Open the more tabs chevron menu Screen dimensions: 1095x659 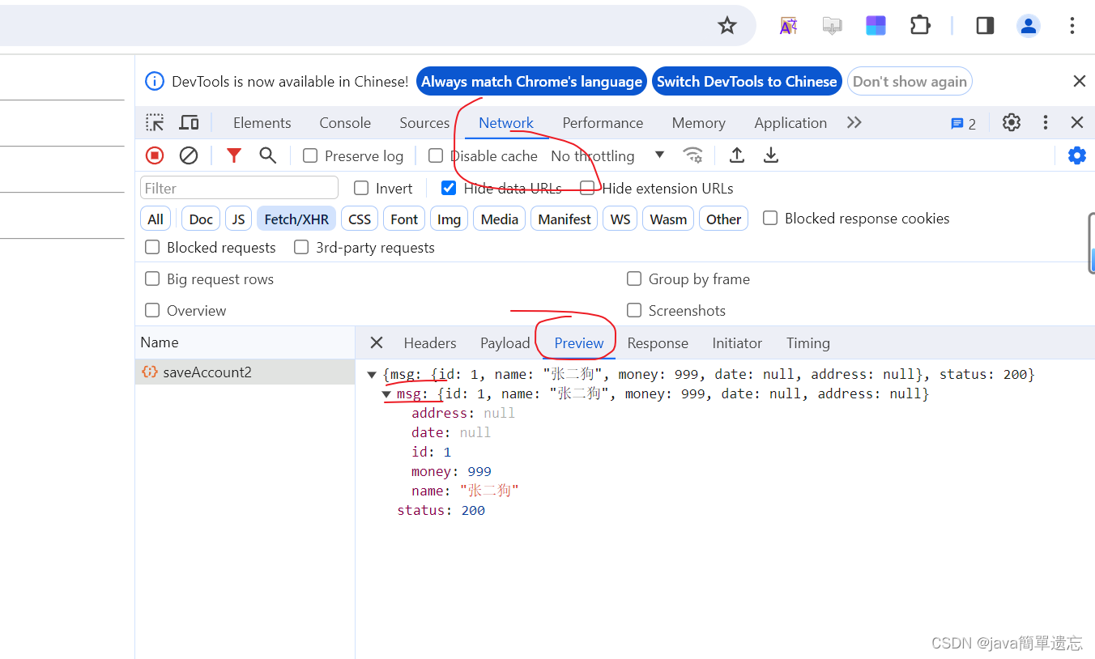tap(854, 122)
